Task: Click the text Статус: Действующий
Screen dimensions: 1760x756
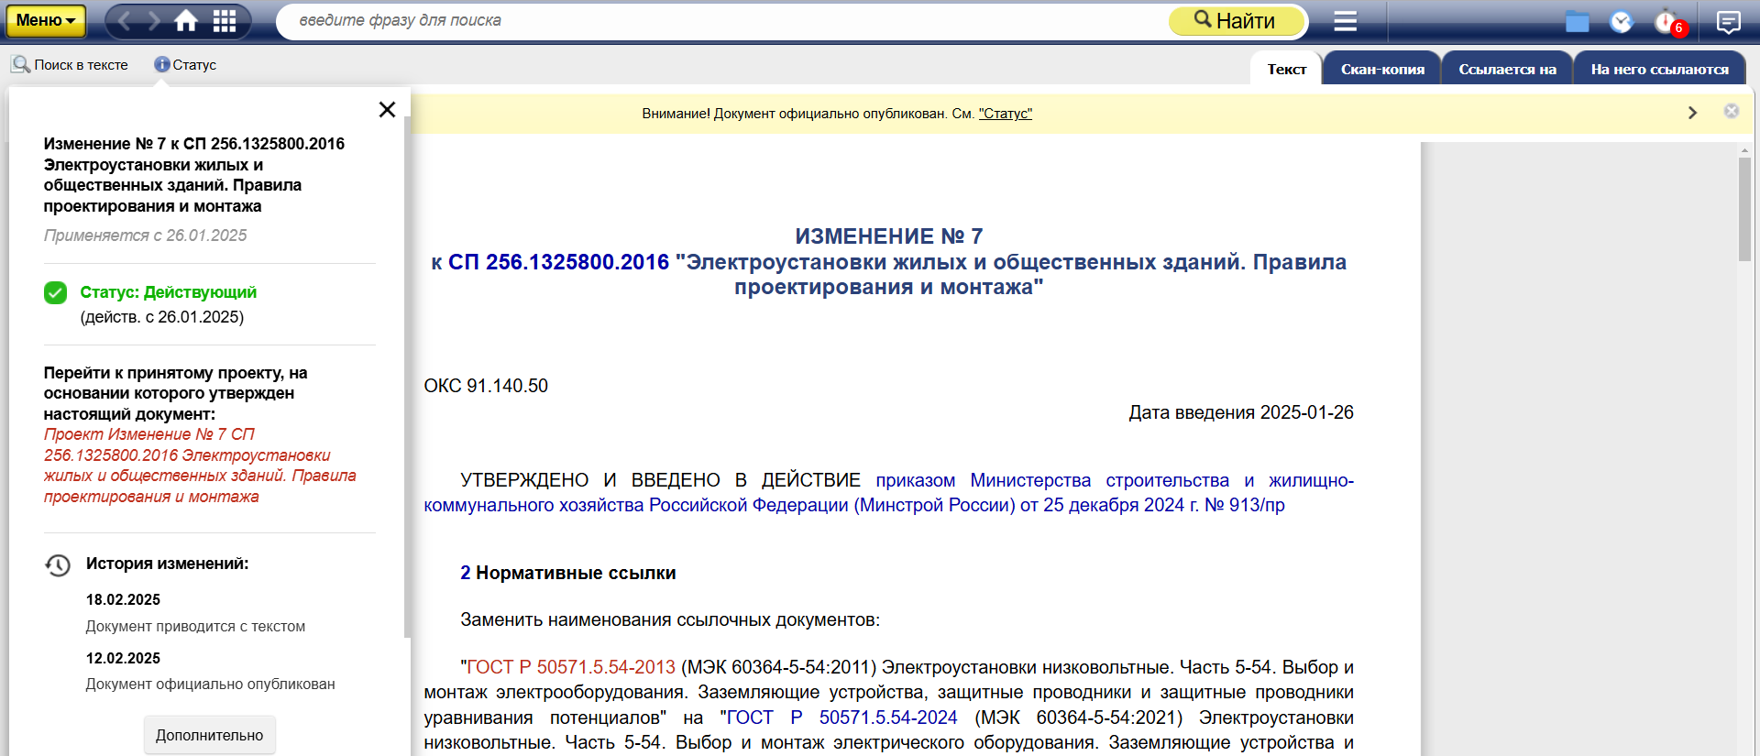Action: coord(168,292)
